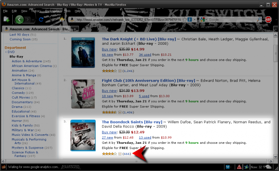Select the Action & Adventure category

coord(27,61)
